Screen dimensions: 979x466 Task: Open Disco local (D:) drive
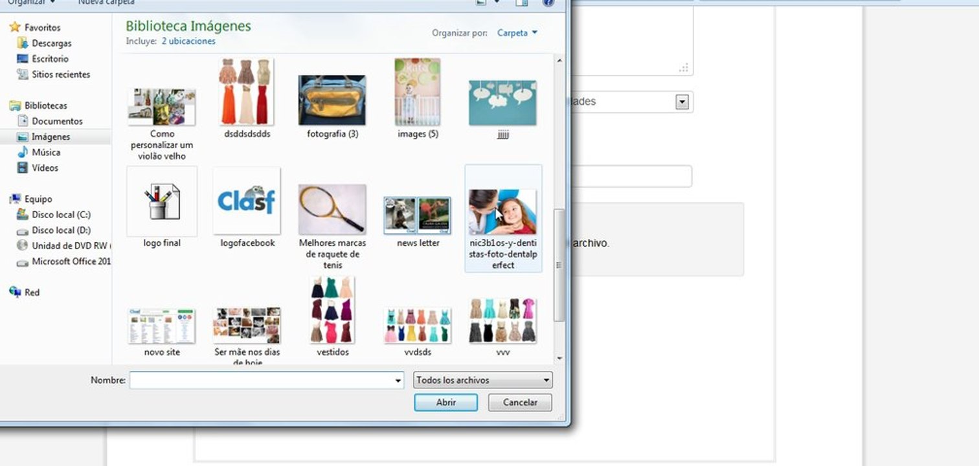61,230
